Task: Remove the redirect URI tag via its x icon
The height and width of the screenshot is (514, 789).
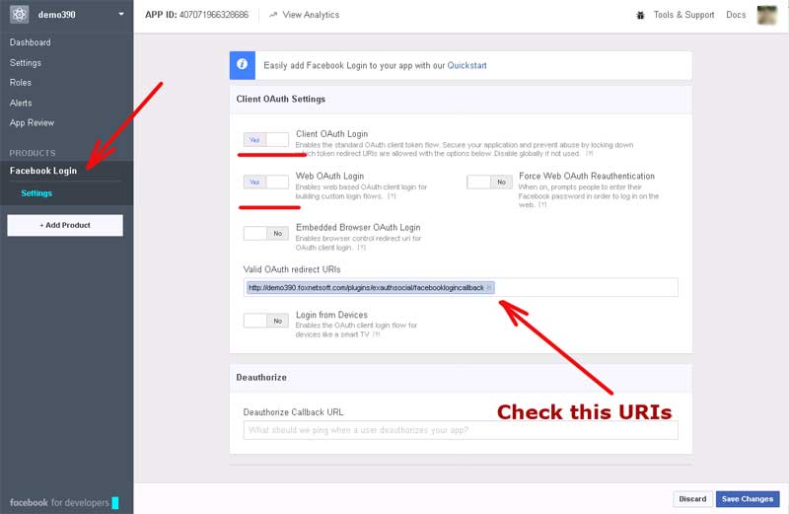Action: coord(488,287)
